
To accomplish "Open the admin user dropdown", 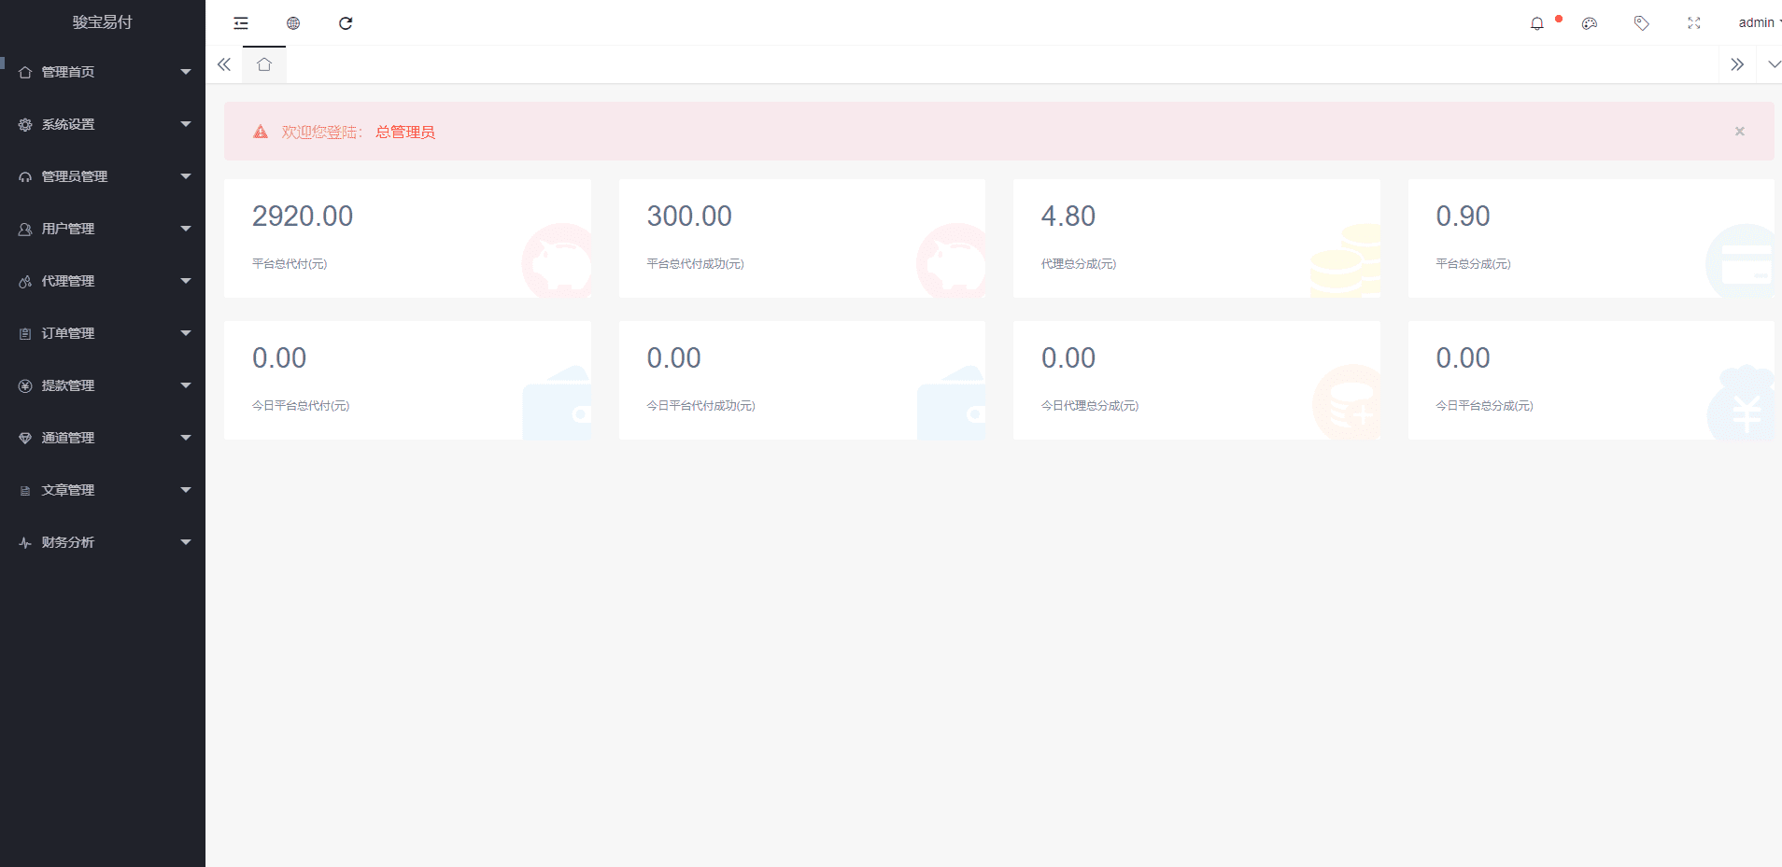I will point(1758,22).
